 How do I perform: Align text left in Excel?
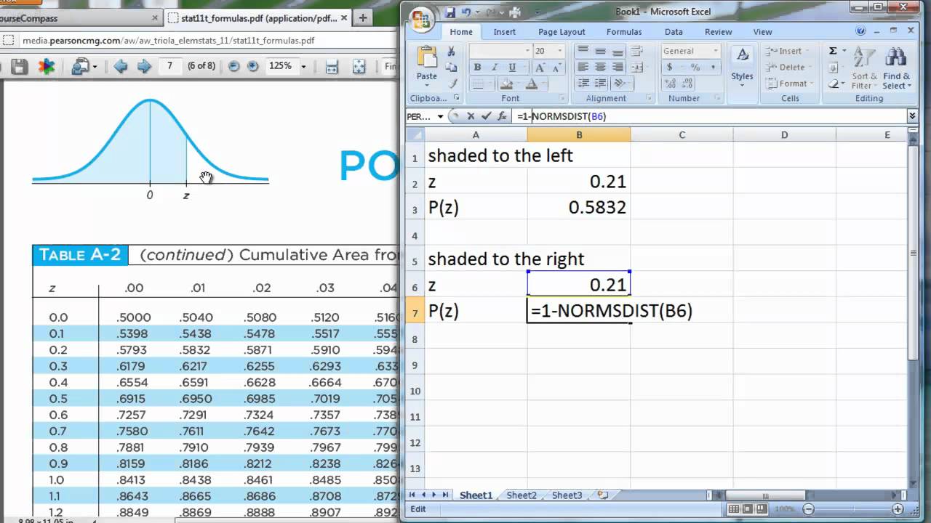tap(583, 68)
